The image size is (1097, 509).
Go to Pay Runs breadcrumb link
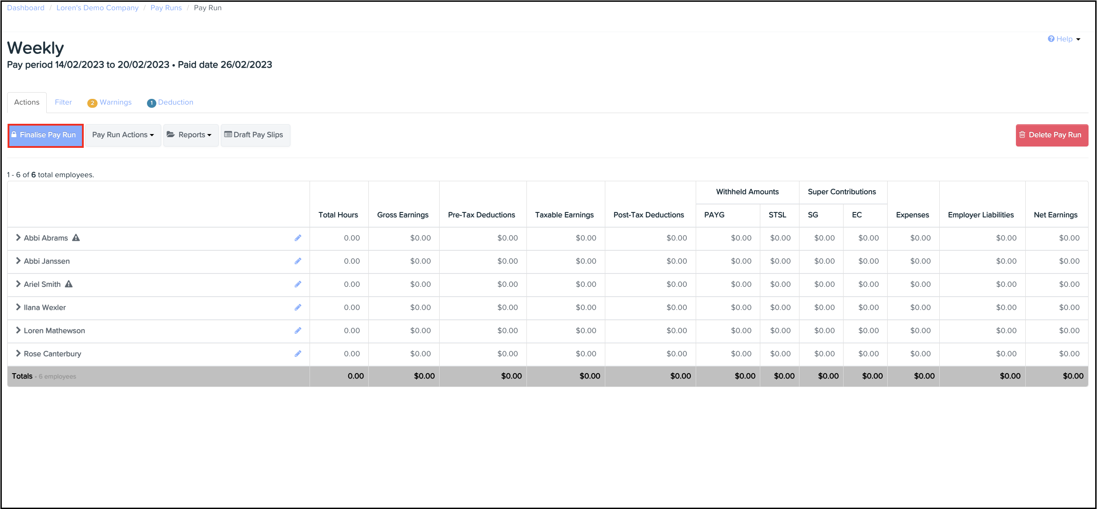(x=166, y=8)
